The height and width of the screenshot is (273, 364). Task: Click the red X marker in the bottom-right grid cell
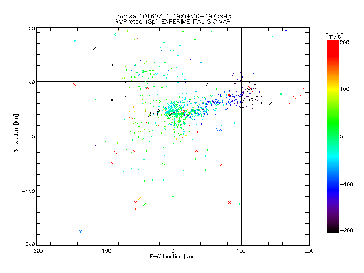pos(229,202)
